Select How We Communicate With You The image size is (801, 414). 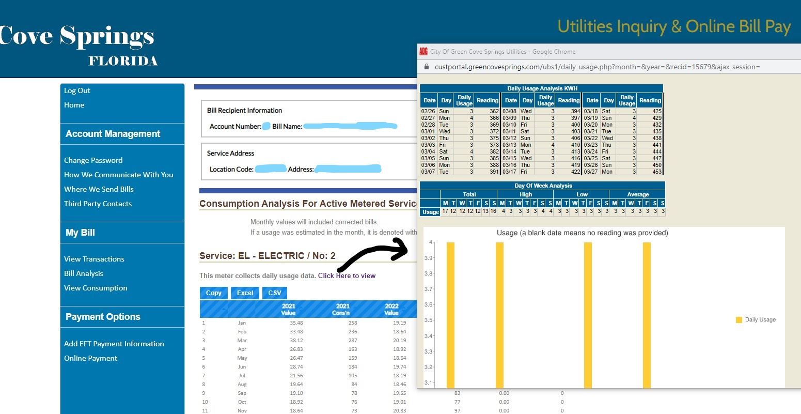coord(118,175)
